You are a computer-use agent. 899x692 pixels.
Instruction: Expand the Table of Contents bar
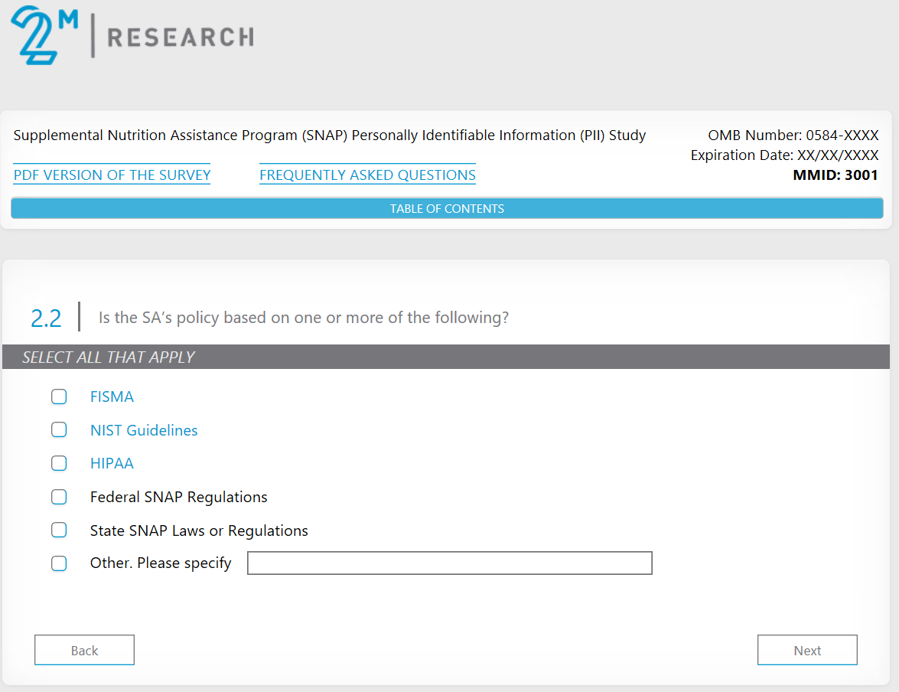[x=447, y=208]
